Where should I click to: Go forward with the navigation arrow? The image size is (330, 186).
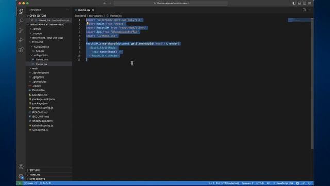(x=110, y=3)
